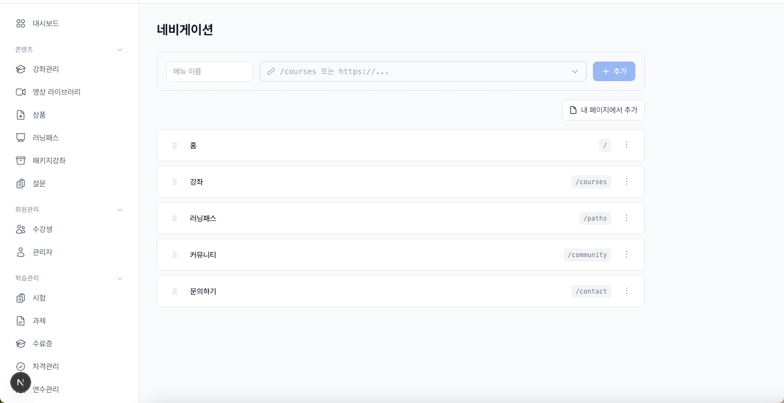This screenshot has height=403, width=784.
Task: Grab the drag handle of 문의하기 row
Action: click(175, 291)
